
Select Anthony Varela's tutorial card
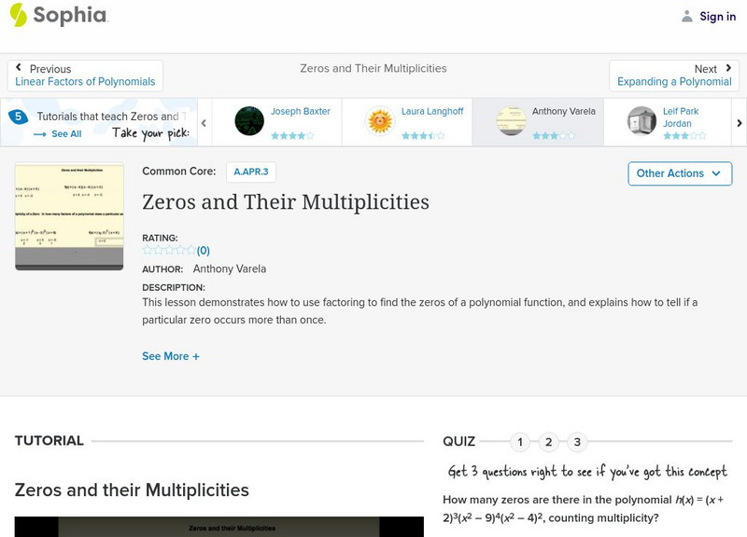point(537,122)
